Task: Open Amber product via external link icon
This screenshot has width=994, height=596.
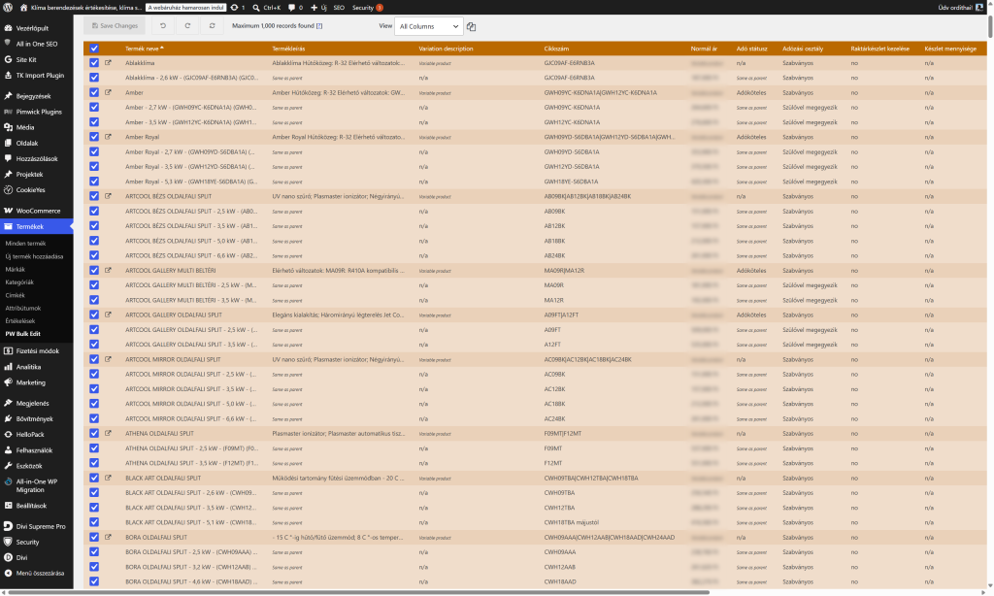Action: coord(108,92)
